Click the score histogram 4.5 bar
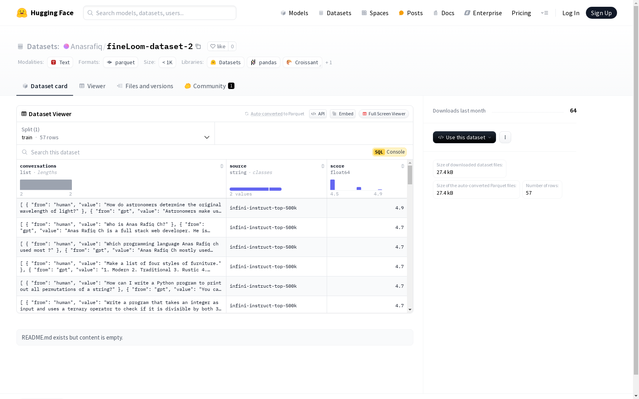 point(332,185)
